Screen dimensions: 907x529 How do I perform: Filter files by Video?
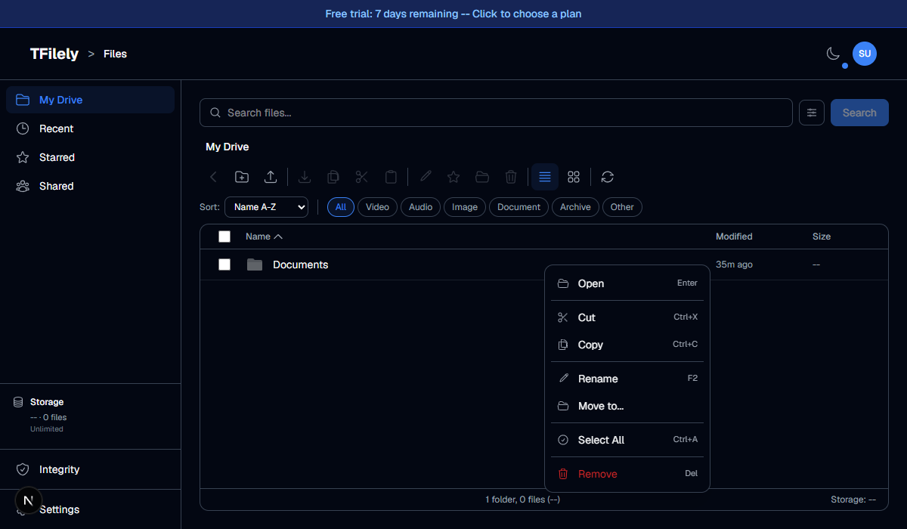(x=377, y=207)
